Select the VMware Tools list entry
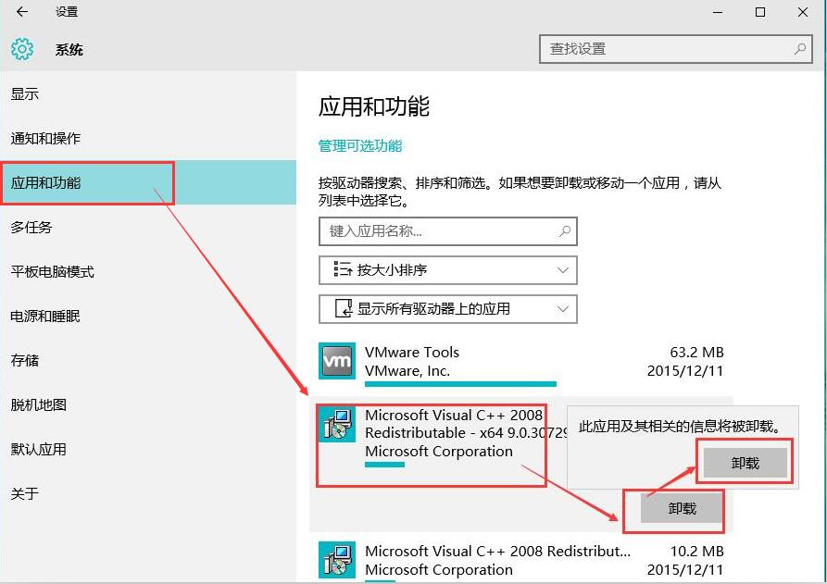The image size is (827, 584). (x=521, y=364)
